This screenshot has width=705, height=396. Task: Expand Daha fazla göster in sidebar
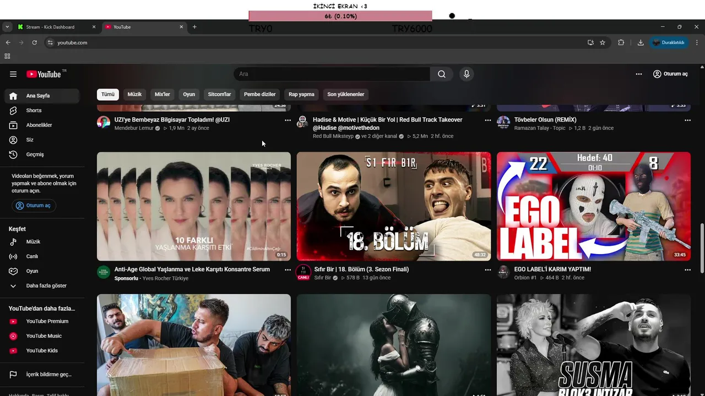point(43,286)
